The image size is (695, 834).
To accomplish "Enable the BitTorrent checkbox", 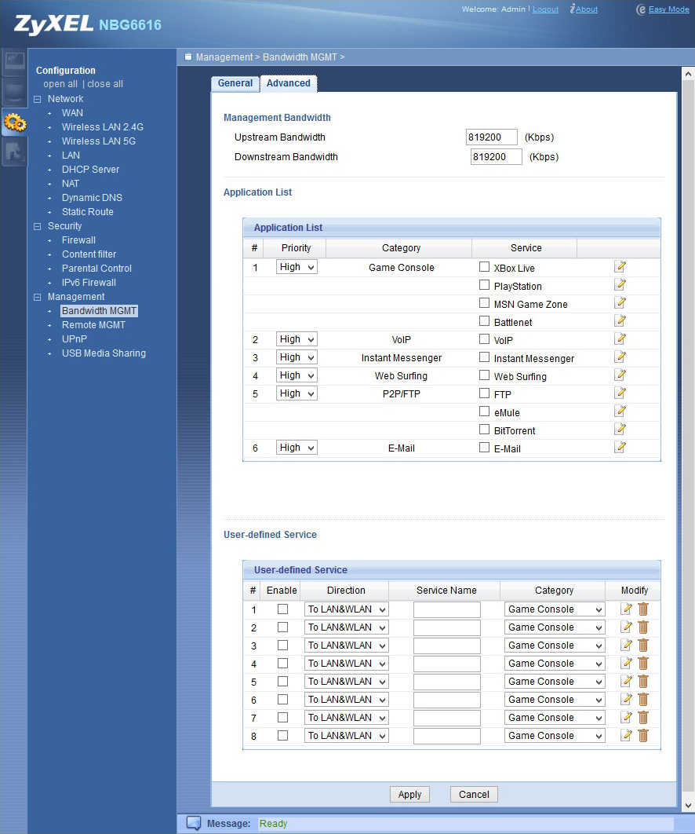I will click(484, 430).
